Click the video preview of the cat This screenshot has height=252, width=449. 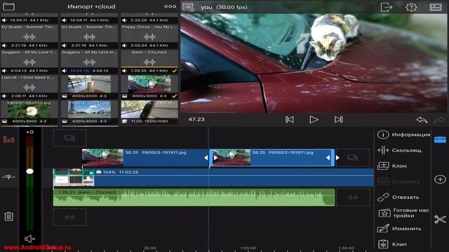point(314,63)
